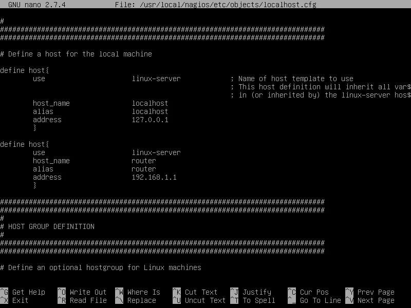The height and width of the screenshot is (308, 411).
Task: Click the To Spell shortcut label
Action: 259,300
